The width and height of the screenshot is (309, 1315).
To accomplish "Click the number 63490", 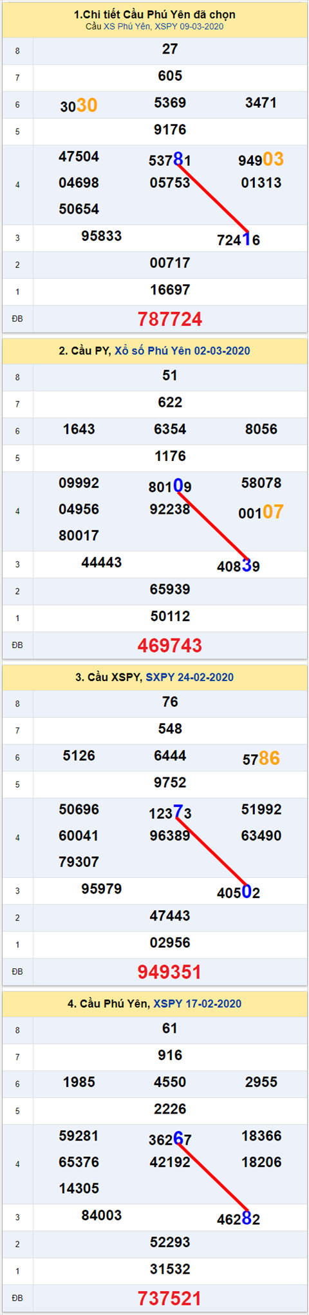I will point(261,837).
